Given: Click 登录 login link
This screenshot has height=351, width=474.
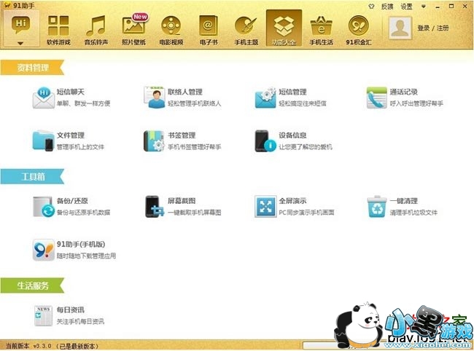Looking at the screenshot, I should click(424, 28).
